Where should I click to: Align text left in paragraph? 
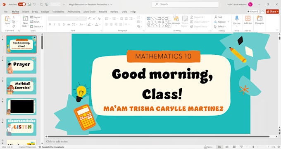107,24
